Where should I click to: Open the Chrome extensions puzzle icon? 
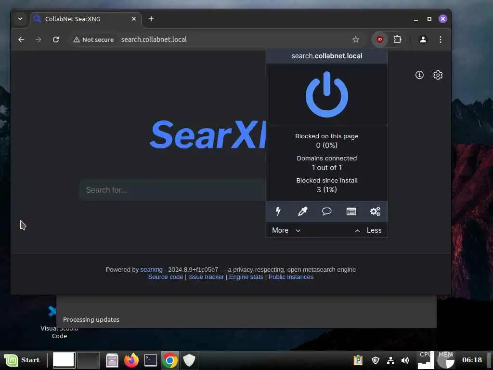click(x=397, y=40)
